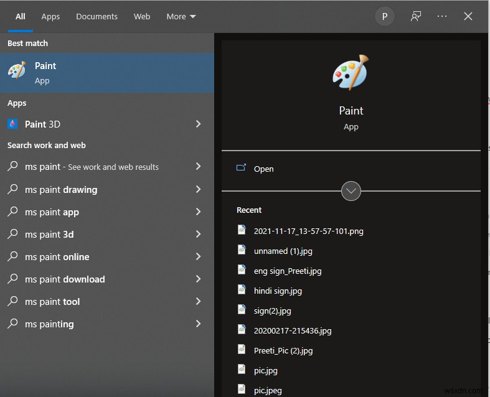Image resolution: width=490 pixels, height=397 pixels.
Task: Open recent file pic.jpg
Action: pos(266,371)
